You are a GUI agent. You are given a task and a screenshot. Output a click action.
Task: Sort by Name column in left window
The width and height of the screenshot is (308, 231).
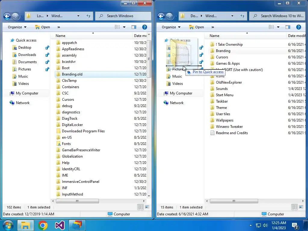(x=91, y=36)
